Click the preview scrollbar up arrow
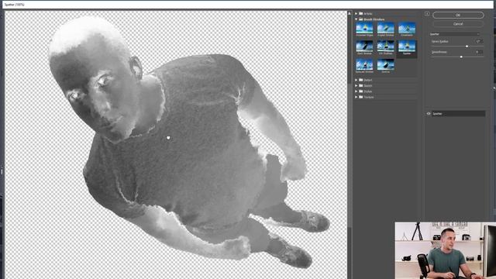This screenshot has width=496, height=279. [350, 13]
